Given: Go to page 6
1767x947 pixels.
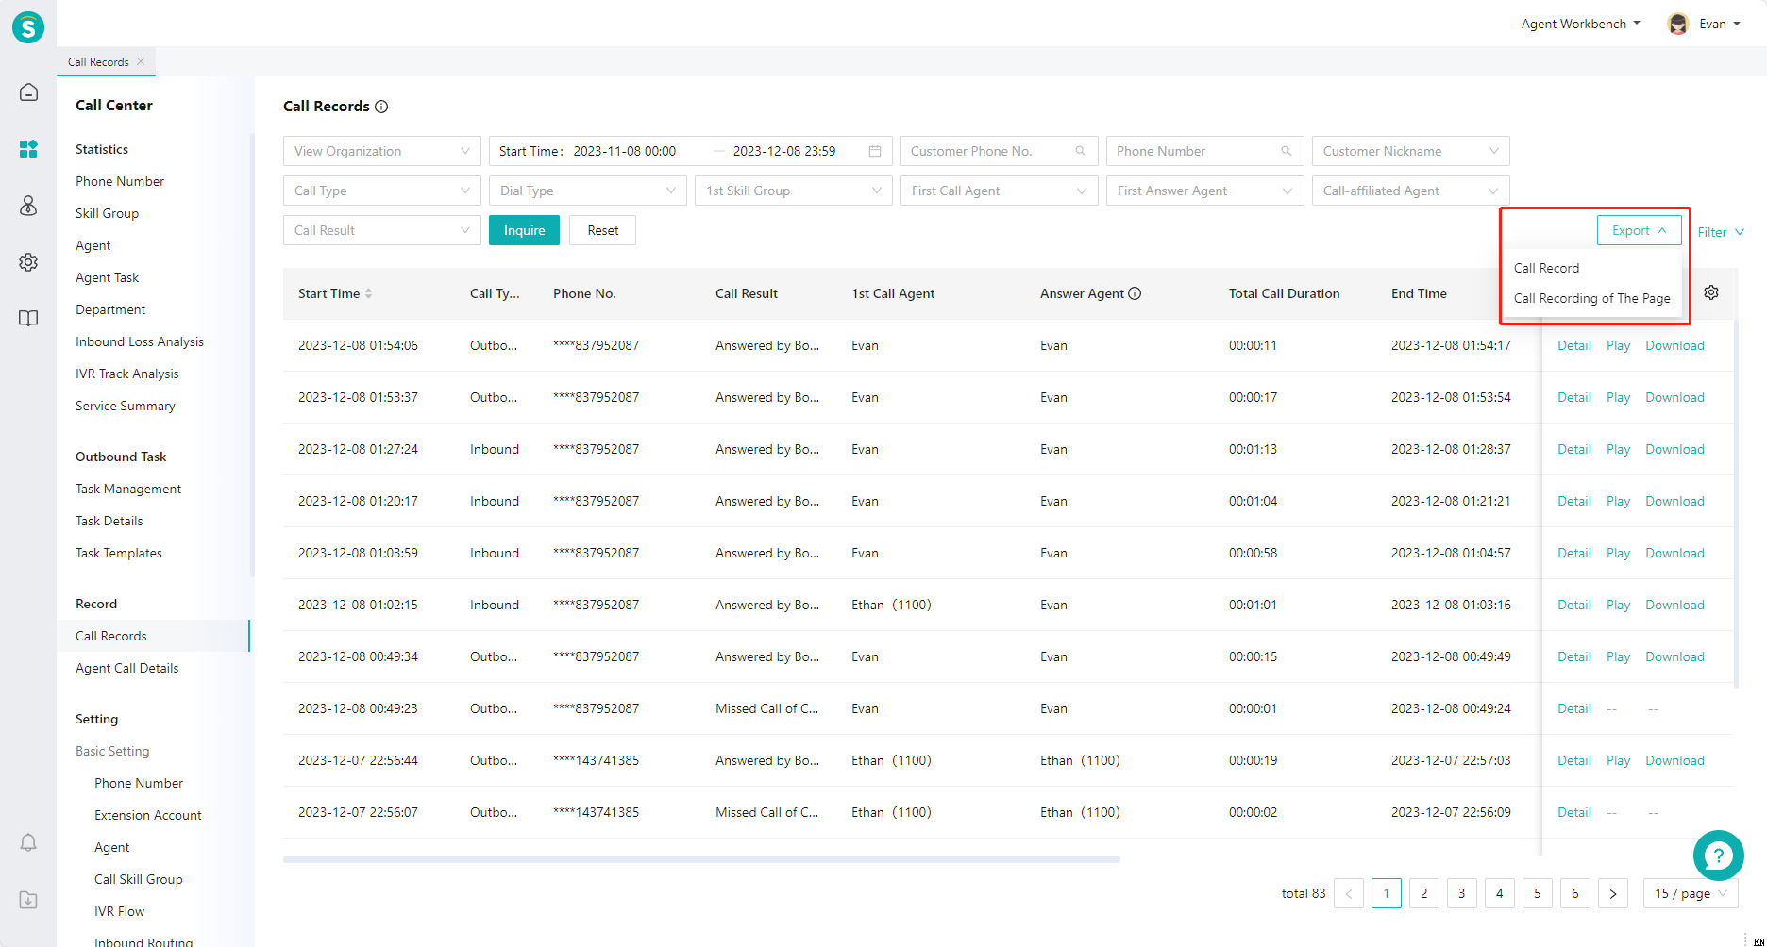Looking at the screenshot, I should 1575,893.
